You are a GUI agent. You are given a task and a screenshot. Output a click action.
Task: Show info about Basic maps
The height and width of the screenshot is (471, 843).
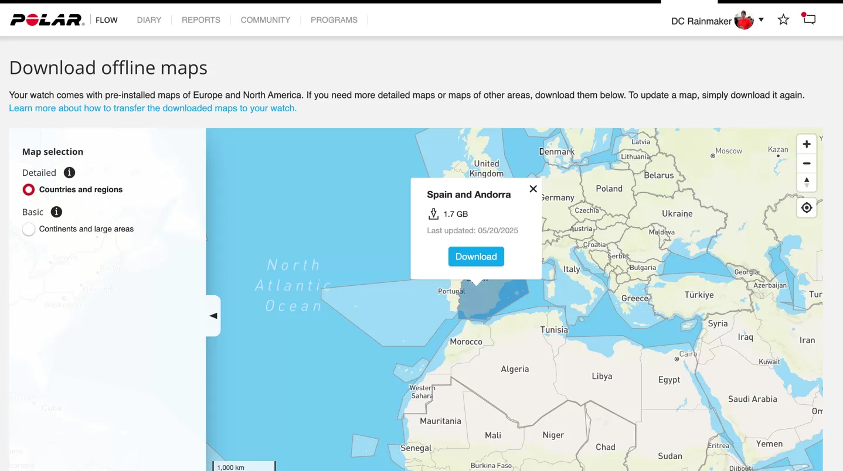click(56, 212)
